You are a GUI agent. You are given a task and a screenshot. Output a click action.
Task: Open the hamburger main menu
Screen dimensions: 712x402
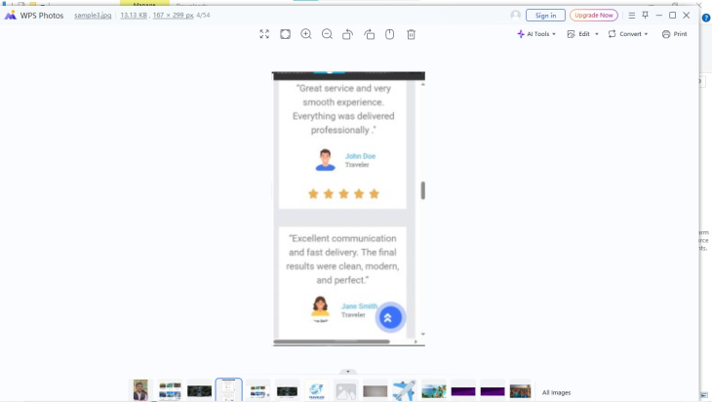point(632,16)
